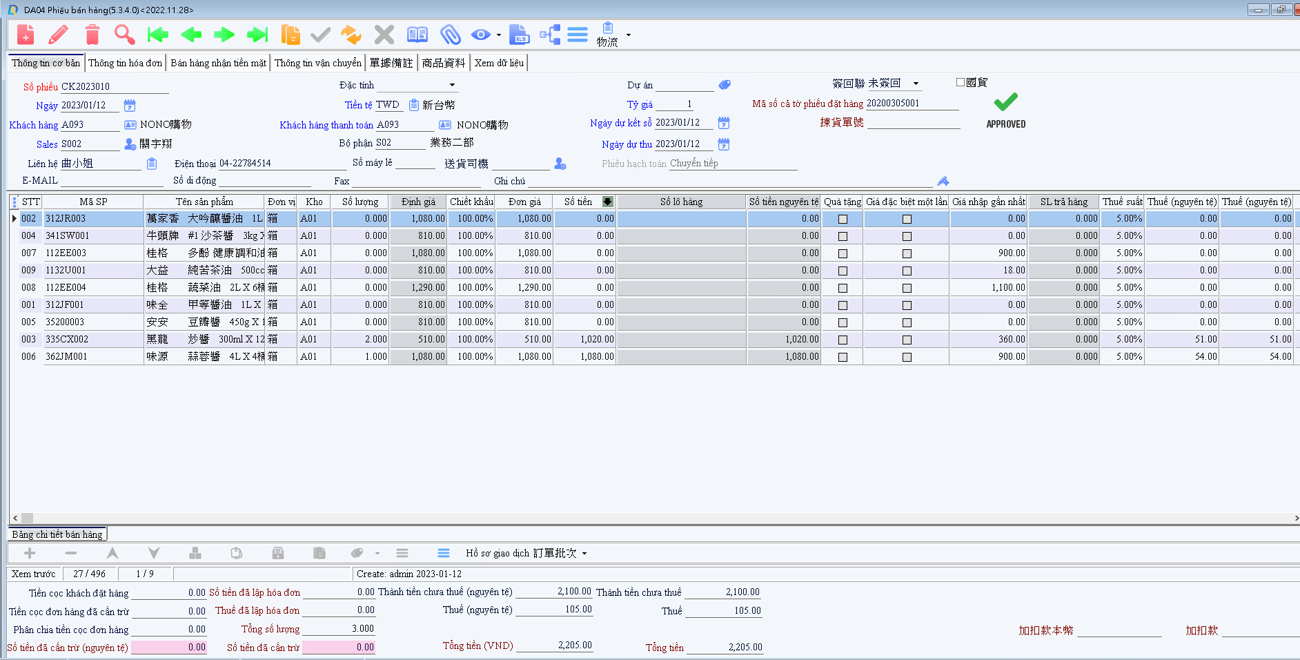Jump to the last record

(257, 35)
